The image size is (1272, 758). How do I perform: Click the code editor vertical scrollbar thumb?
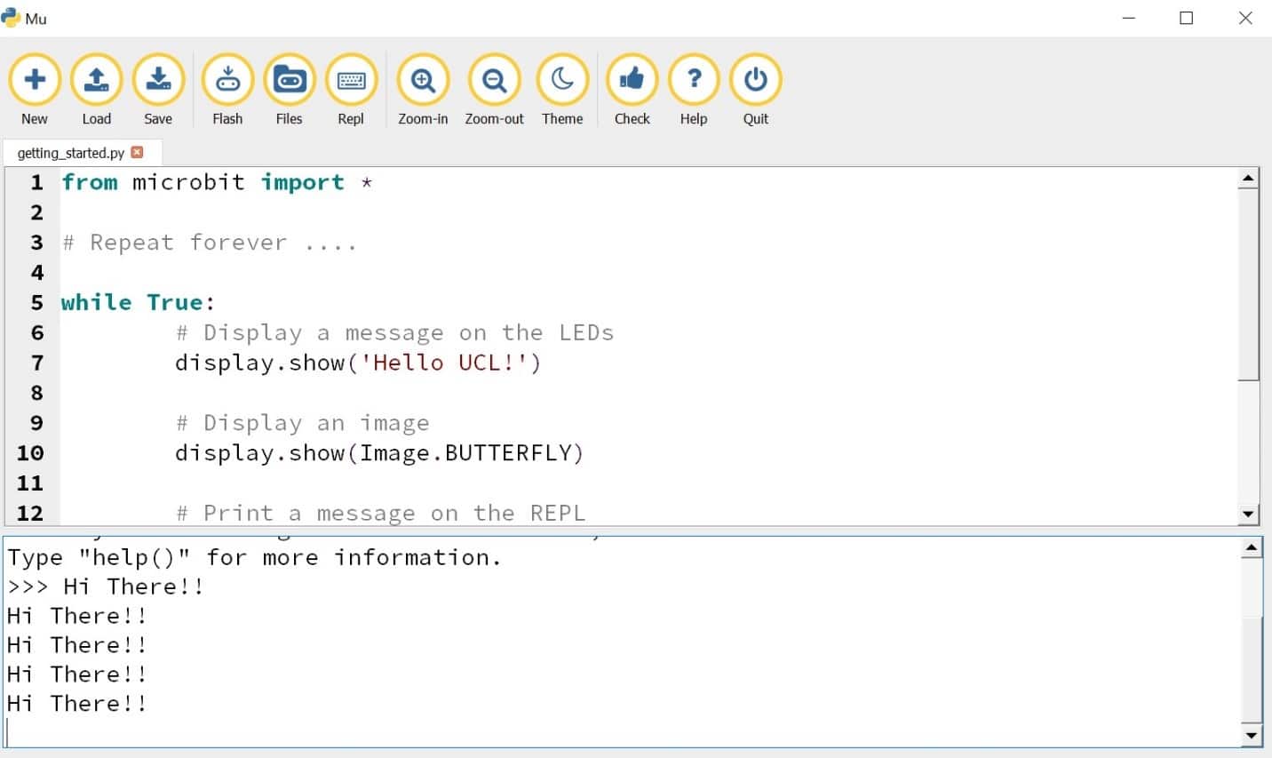pyautogui.click(x=1248, y=284)
